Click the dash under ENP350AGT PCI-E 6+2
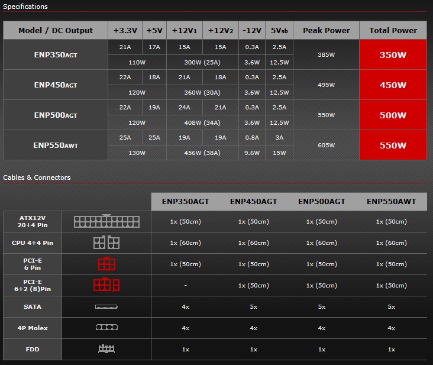 pyautogui.click(x=185, y=285)
